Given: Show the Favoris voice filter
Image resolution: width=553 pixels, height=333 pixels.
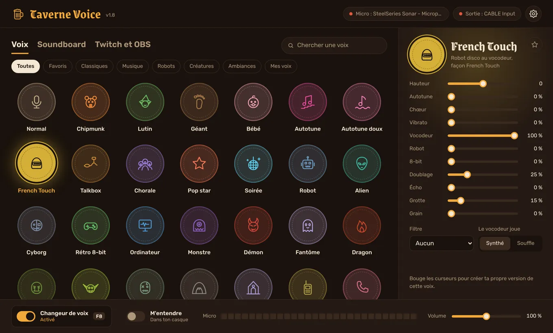Looking at the screenshot, I should point(58,66).
